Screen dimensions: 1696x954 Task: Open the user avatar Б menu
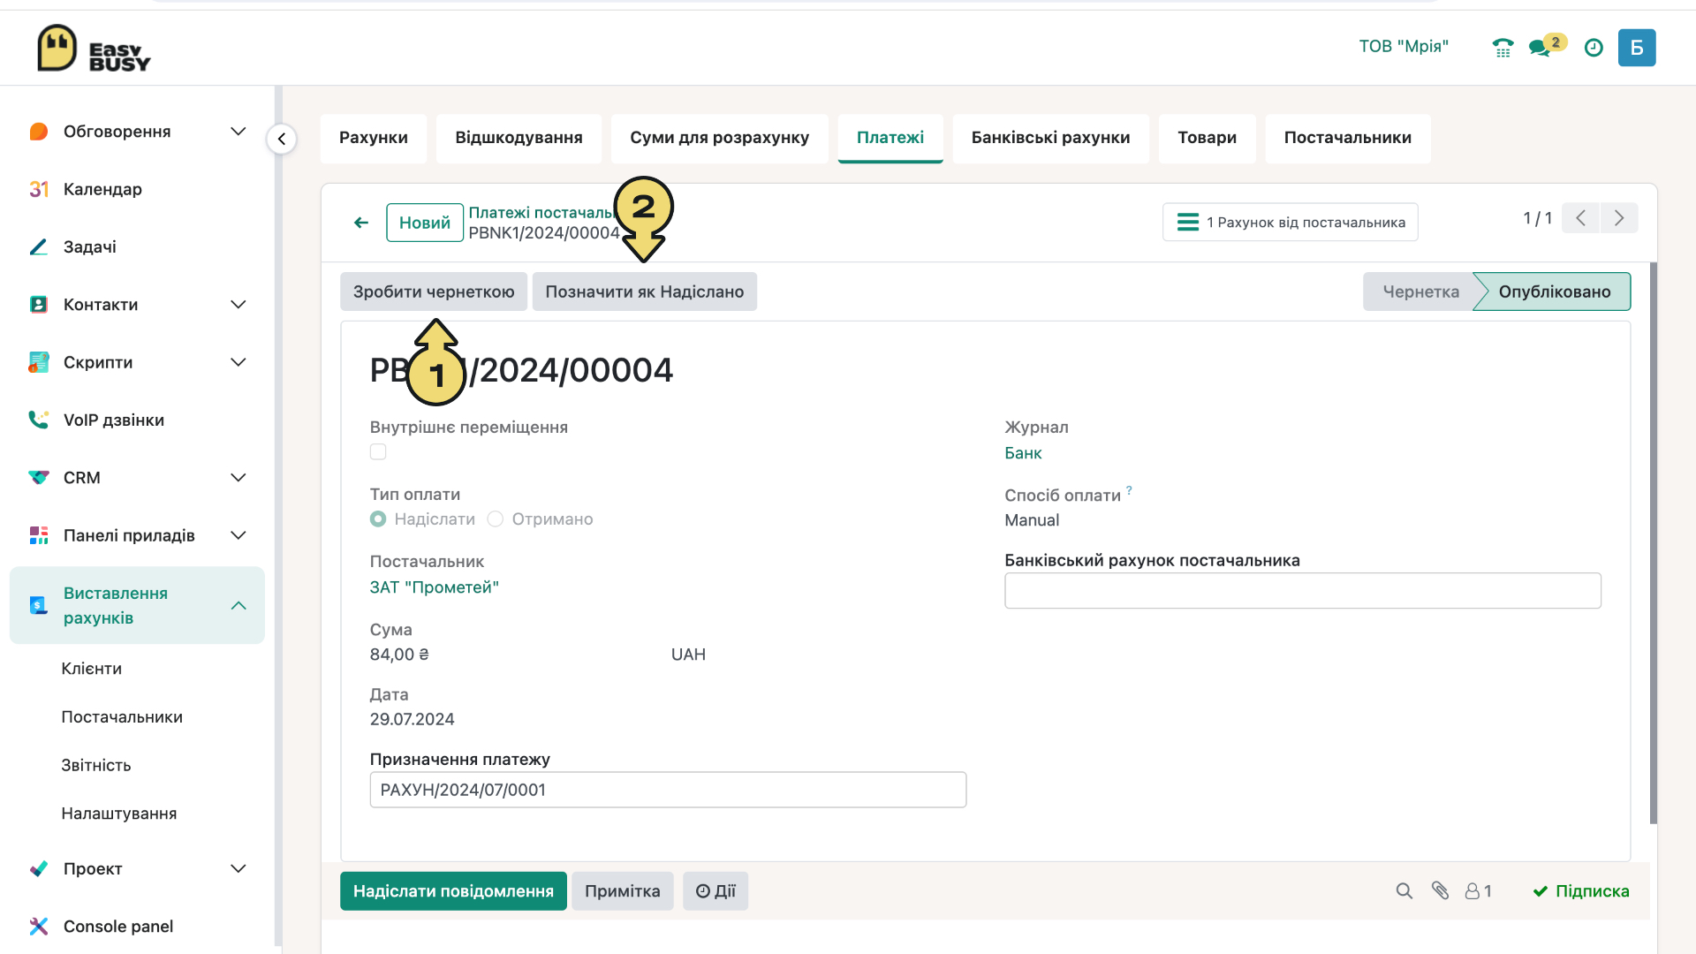coord(1637,48)
